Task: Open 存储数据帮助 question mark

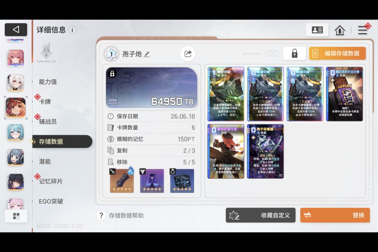Action: coord(101,215)
